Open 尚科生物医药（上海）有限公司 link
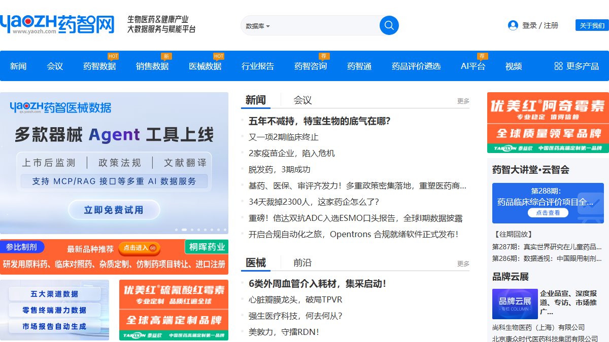The width and height of the screenshot is (609, 342). pos(538,327)
